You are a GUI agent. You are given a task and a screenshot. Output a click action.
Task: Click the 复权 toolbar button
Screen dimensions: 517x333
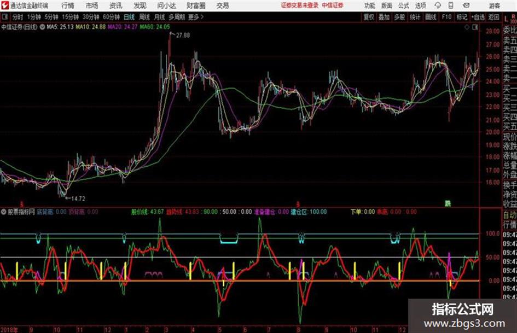coord(369,17)
